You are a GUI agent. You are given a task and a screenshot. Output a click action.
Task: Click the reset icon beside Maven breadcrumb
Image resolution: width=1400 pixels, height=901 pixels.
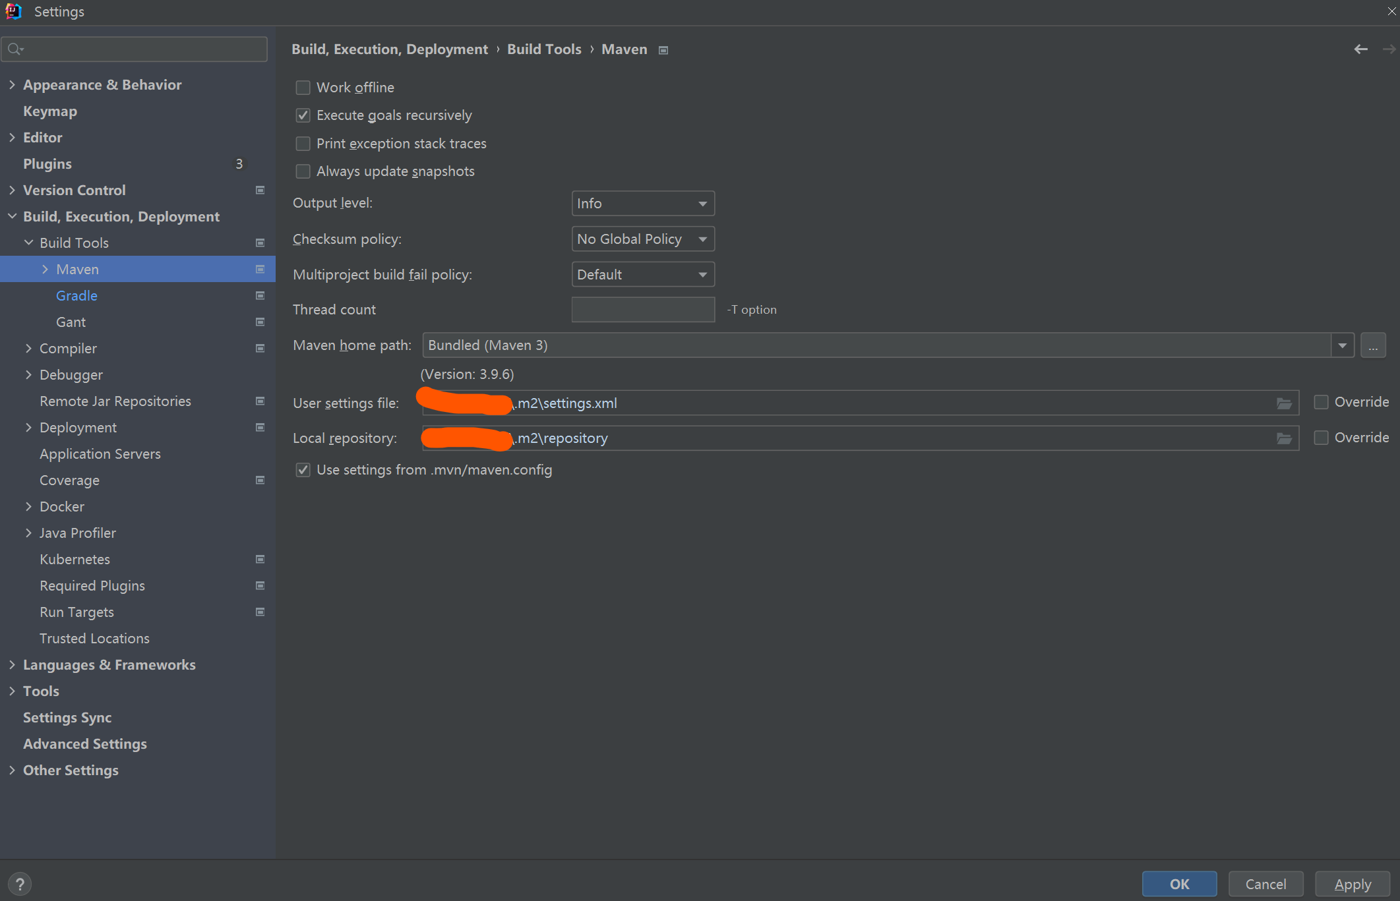(663, 49)
